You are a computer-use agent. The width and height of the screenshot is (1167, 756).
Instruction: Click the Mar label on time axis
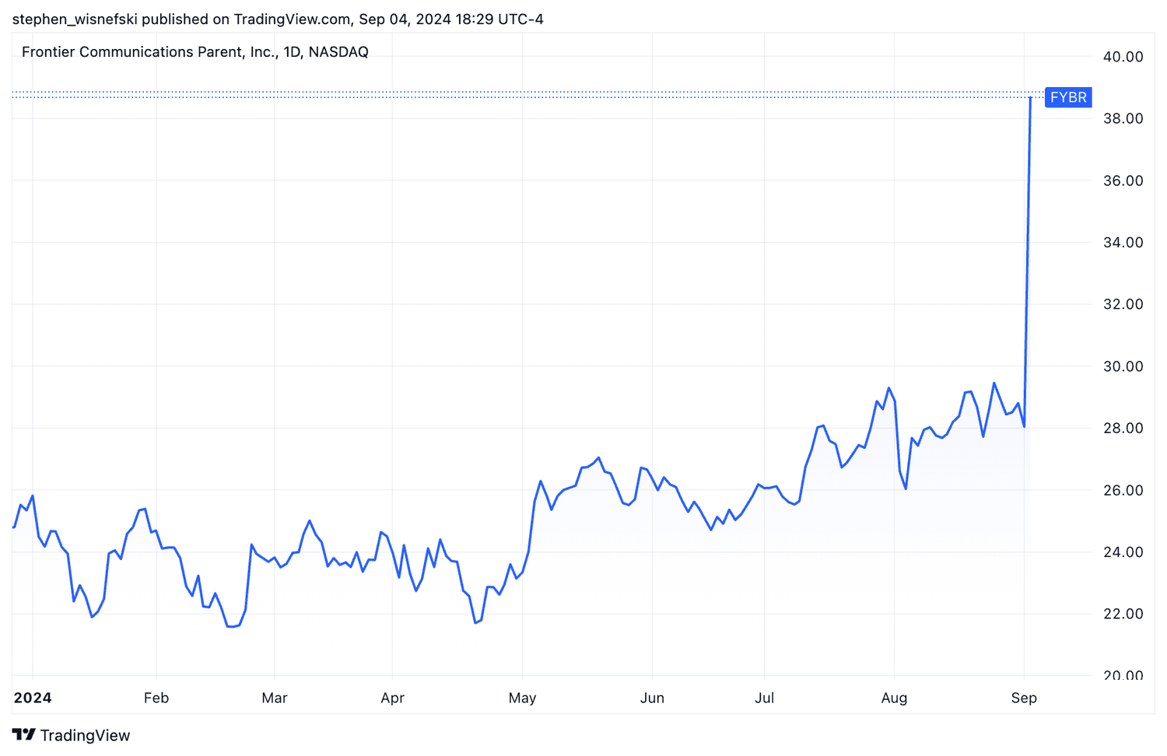pyautogui.click(x=275, y=698)
